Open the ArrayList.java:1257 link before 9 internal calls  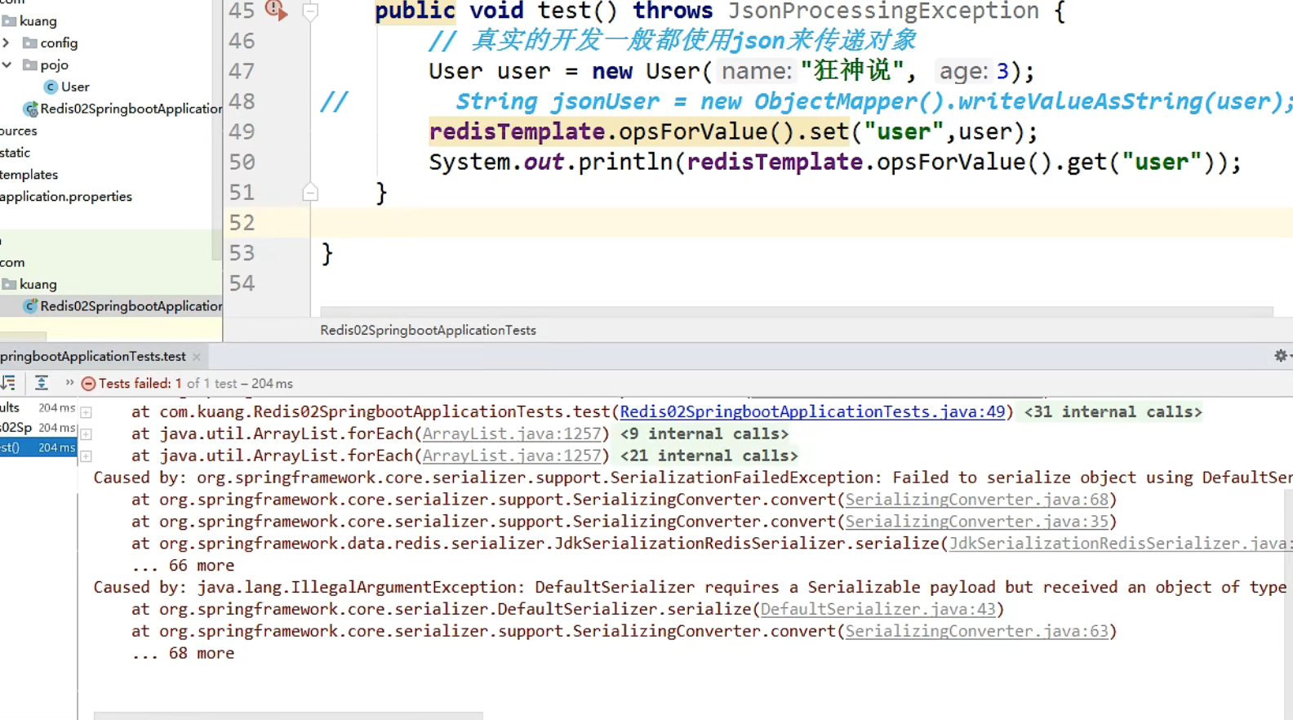[x=512, y=433]
